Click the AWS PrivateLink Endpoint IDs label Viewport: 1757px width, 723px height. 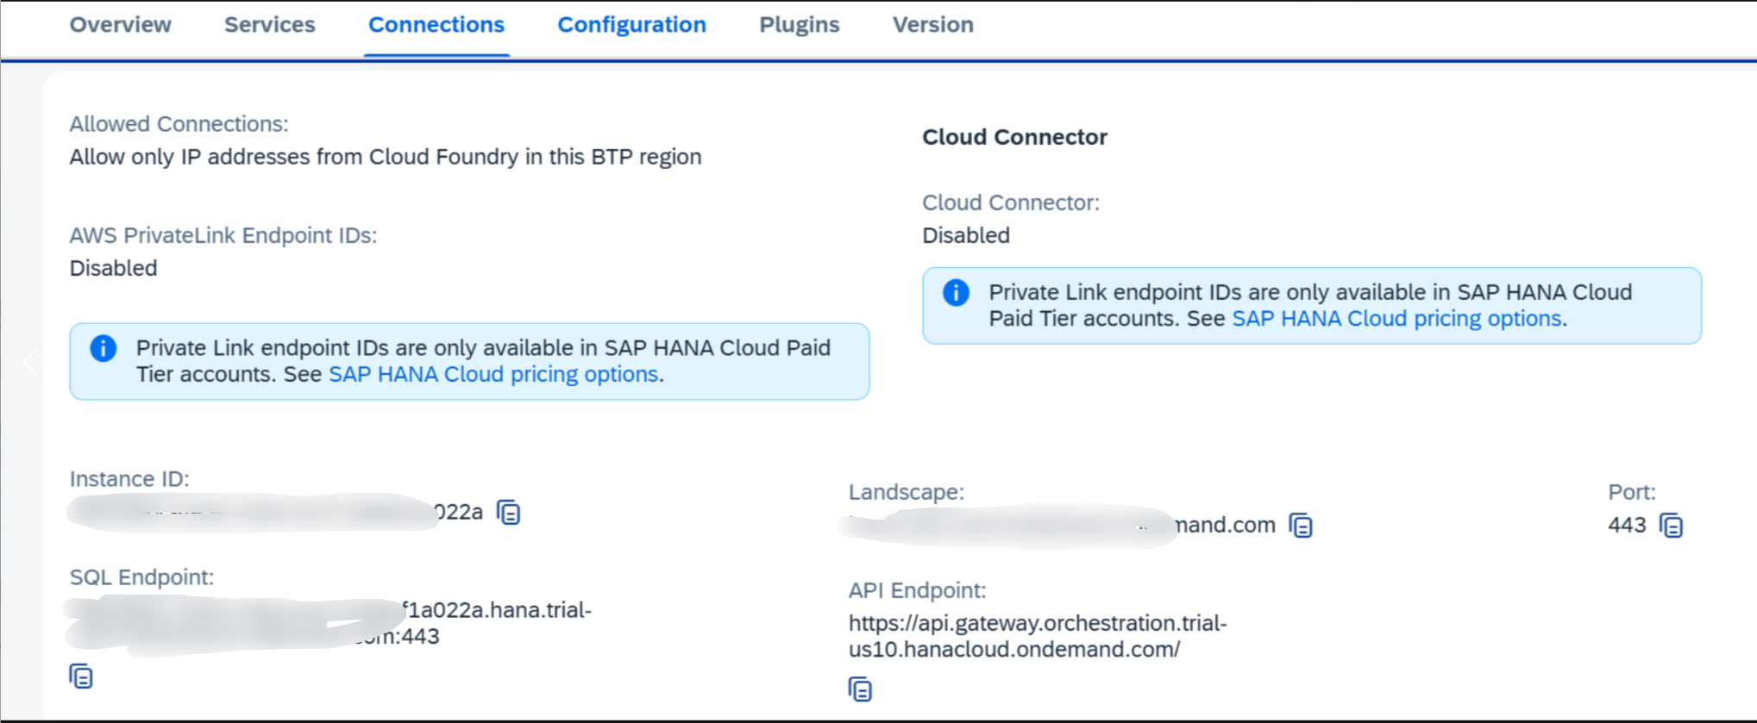pyautogui.click(x=223, y=235)
